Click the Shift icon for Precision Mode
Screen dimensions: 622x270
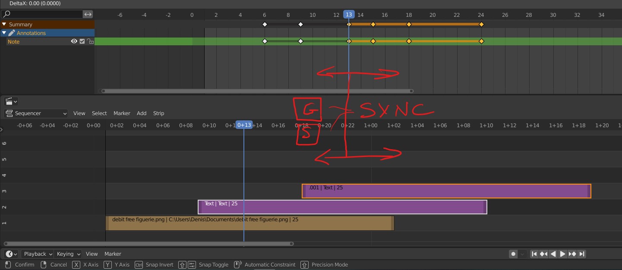coord(304,265)
